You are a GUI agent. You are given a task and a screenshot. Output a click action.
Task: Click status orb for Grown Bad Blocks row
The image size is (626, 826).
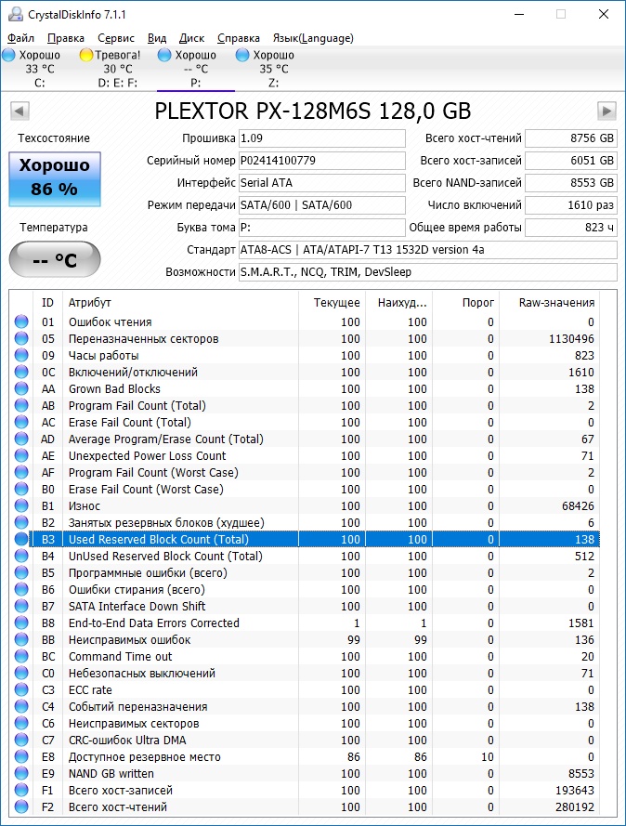[21, 388]
